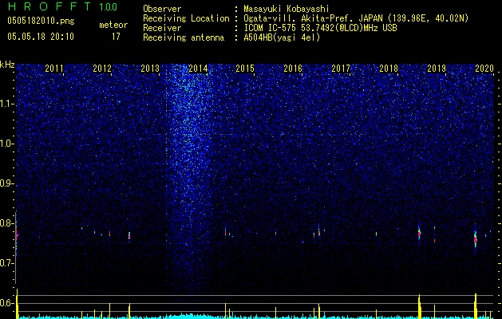
Task: Select the version number 1.00
Action: tap(109, 6)
